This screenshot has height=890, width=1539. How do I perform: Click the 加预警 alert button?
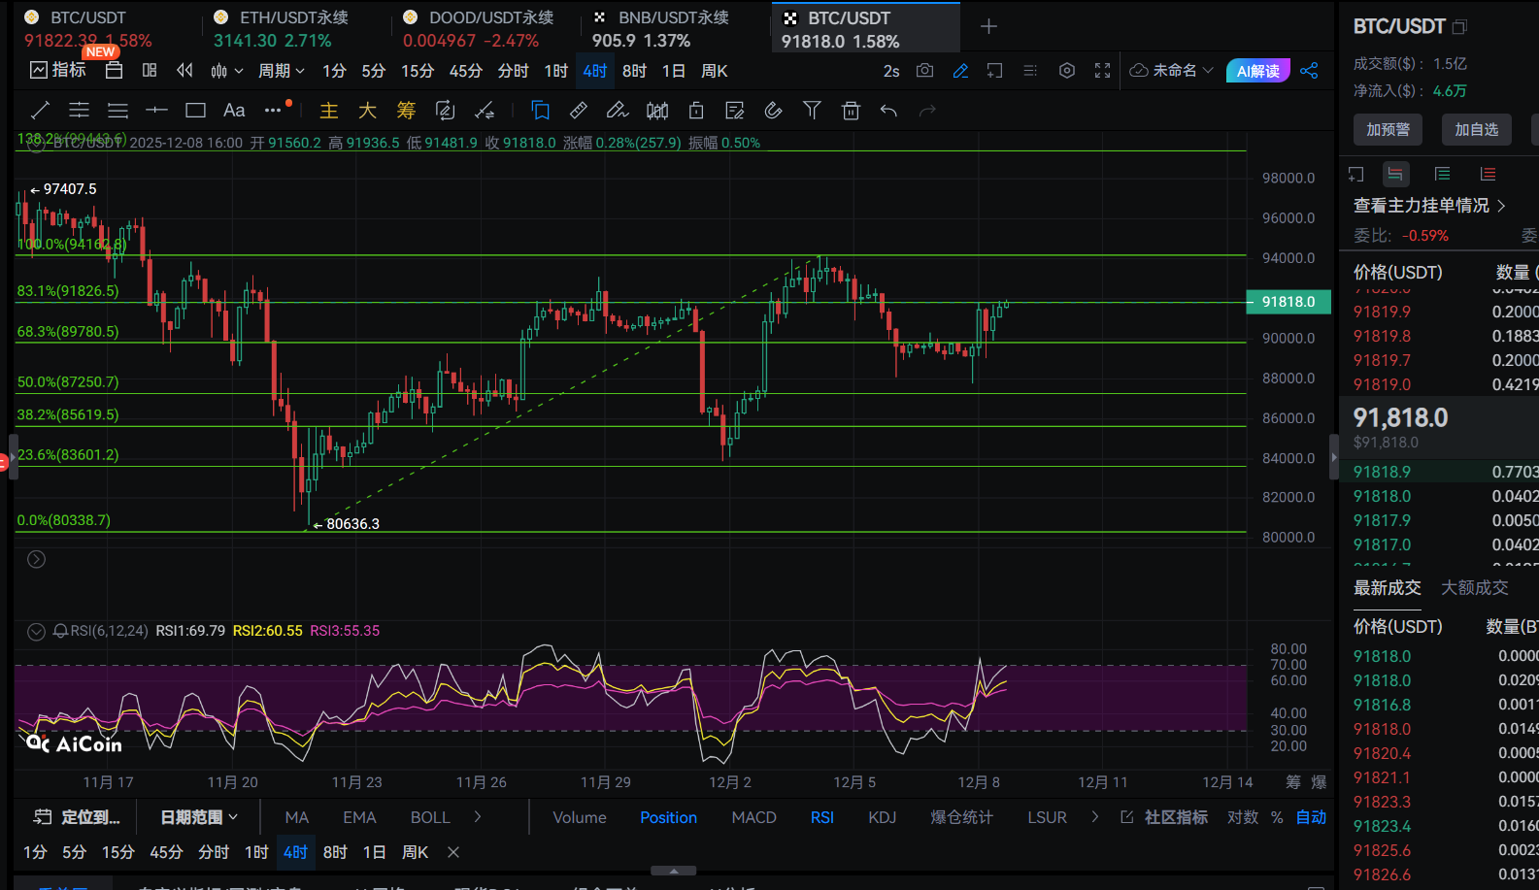(1388, 129)
